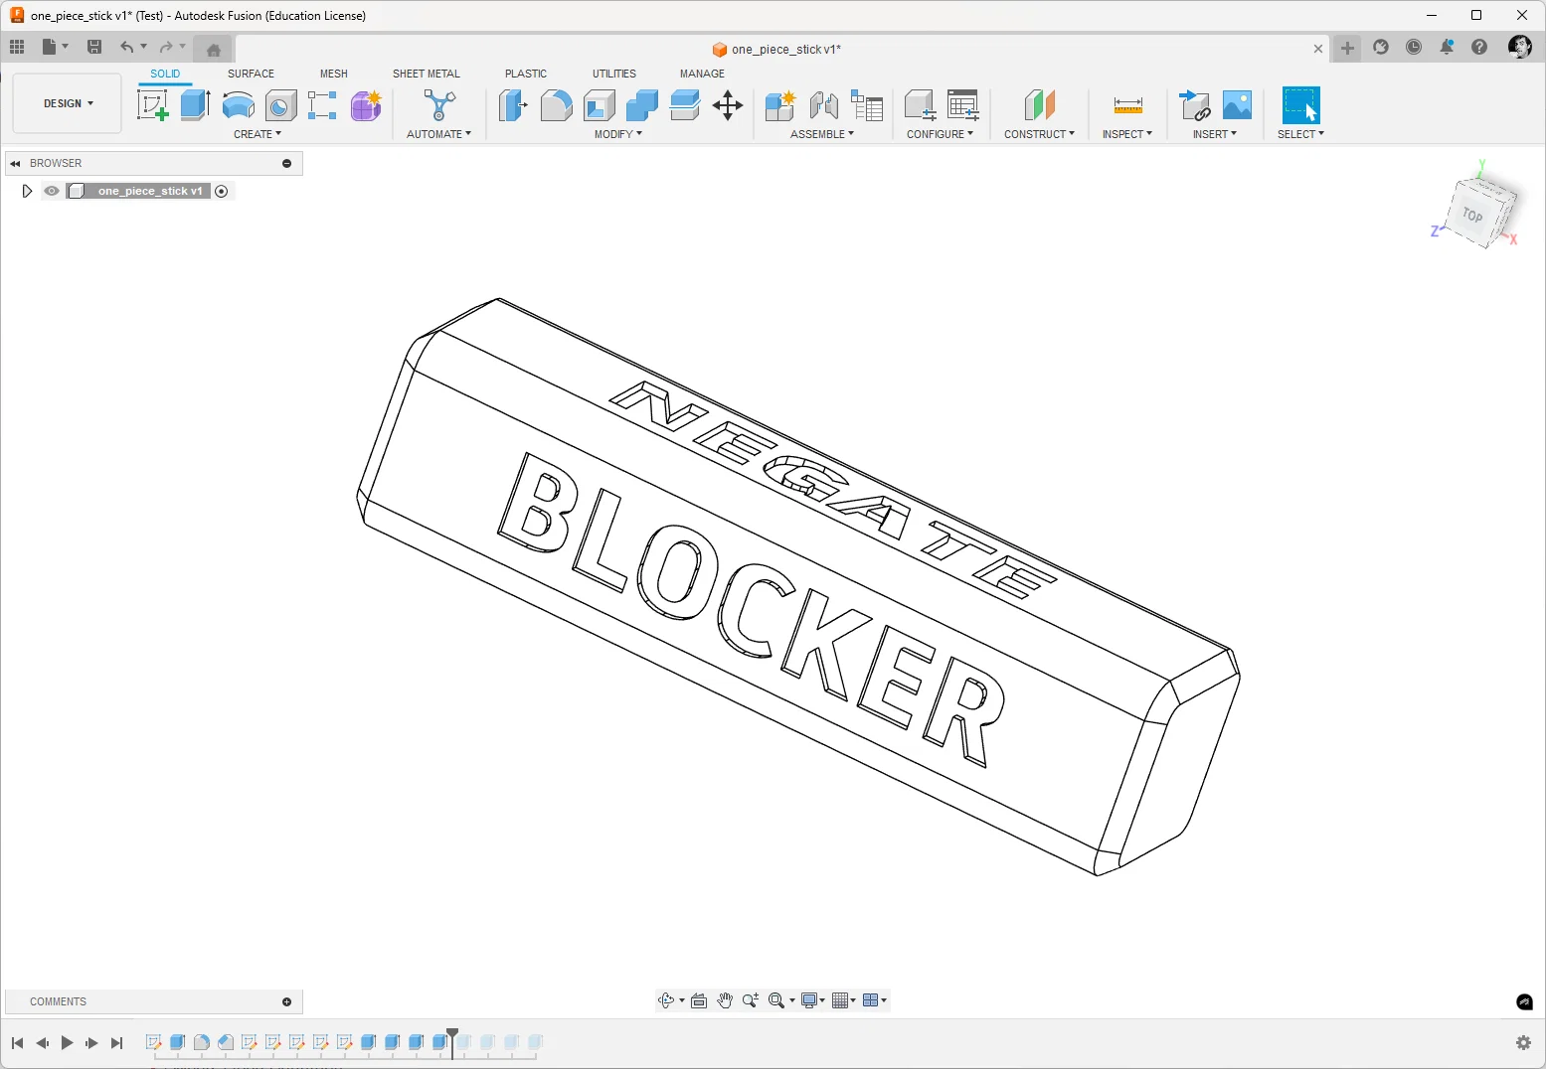Open the DESIGN workspace dropdown
Viewport: 1546px width, 1069px height.
click(x=68, y=103)
